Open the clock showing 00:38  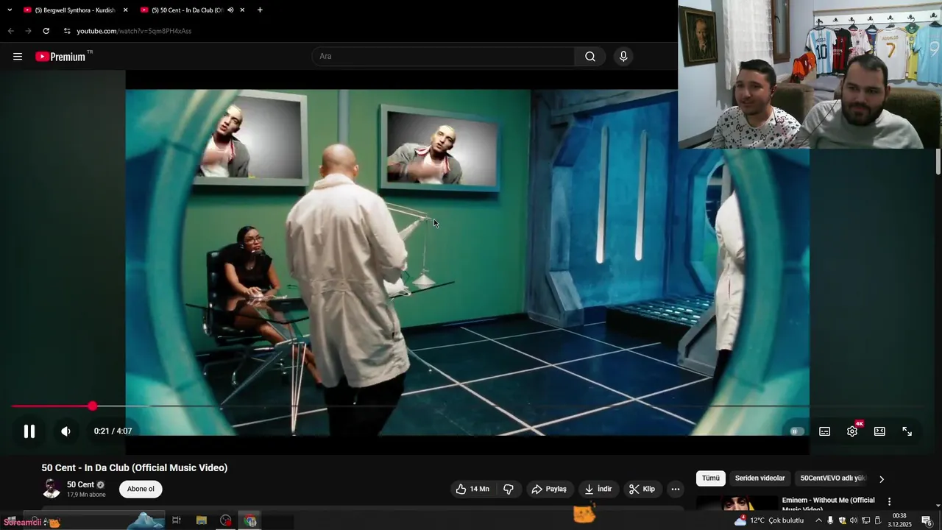(x=899, y=520)
